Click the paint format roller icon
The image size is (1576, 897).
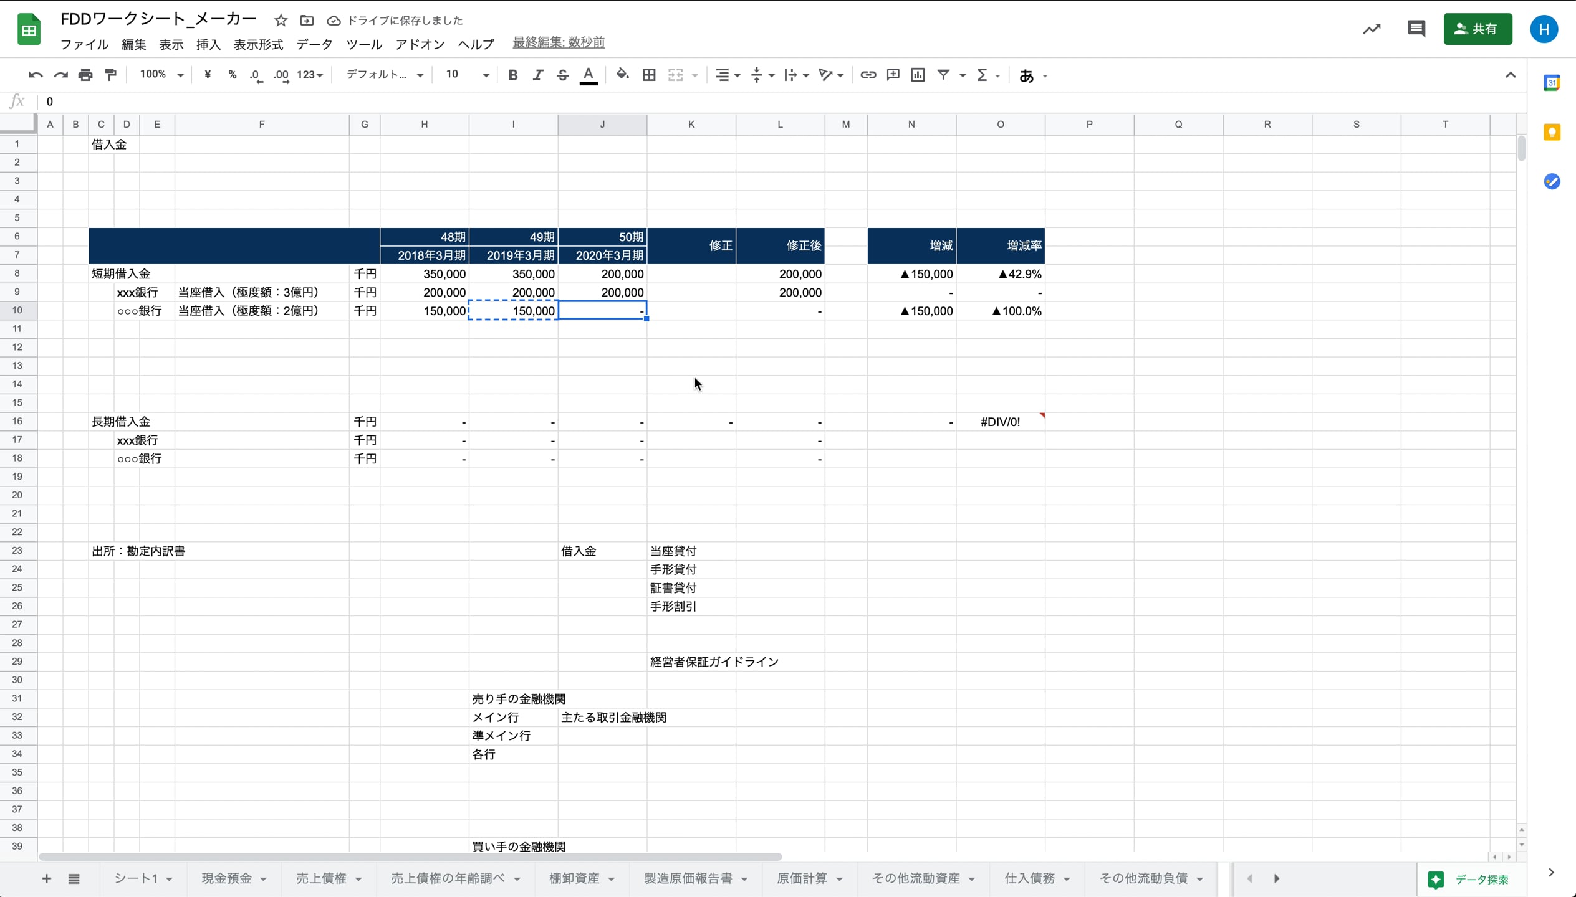click(110, 75)
